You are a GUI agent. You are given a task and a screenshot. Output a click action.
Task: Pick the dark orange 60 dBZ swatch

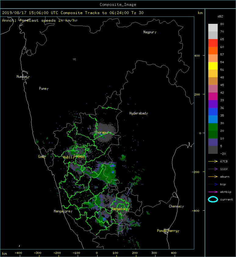[x=213, y=50]
